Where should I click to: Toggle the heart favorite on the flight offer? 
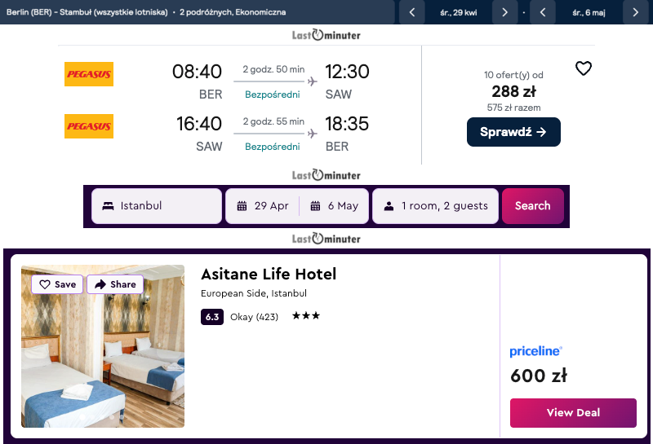point(583,68)
